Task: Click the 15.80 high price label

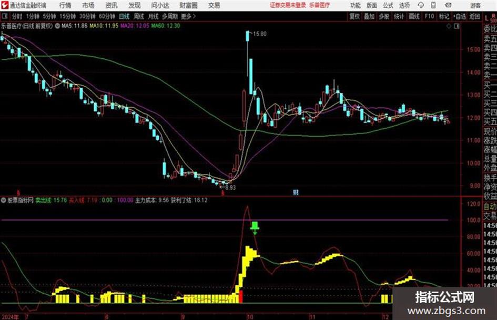Action: 260,34
